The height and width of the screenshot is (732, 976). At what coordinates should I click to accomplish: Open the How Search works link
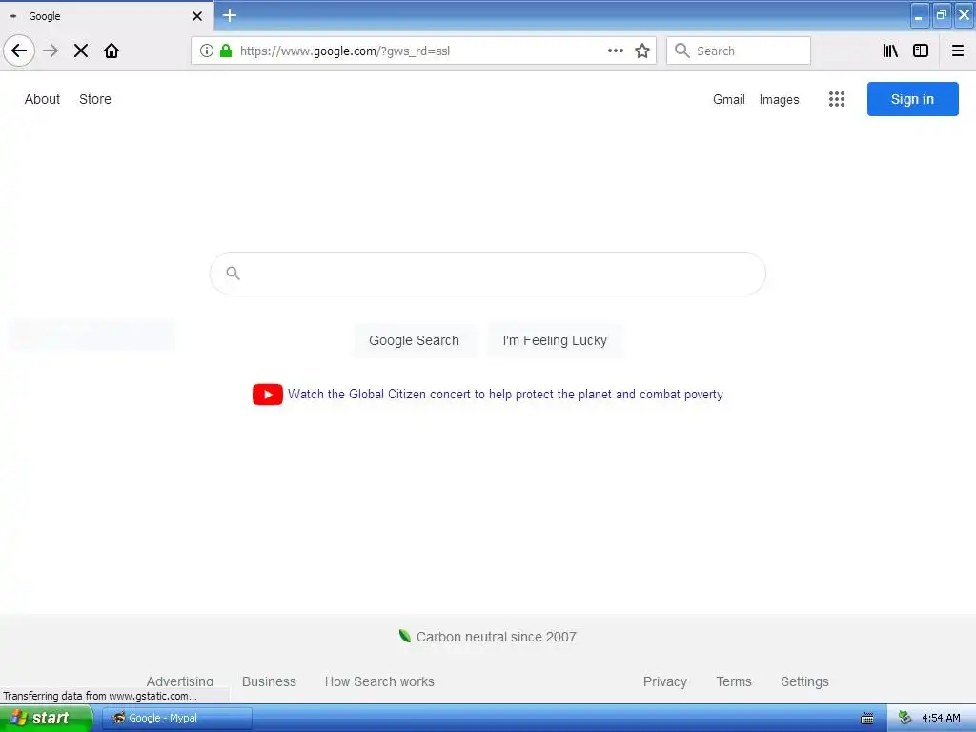pyautogui.click(x=379, y=681)
